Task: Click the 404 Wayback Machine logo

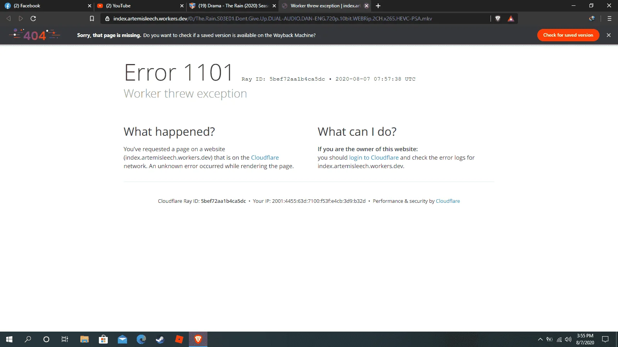Action: 35,35
